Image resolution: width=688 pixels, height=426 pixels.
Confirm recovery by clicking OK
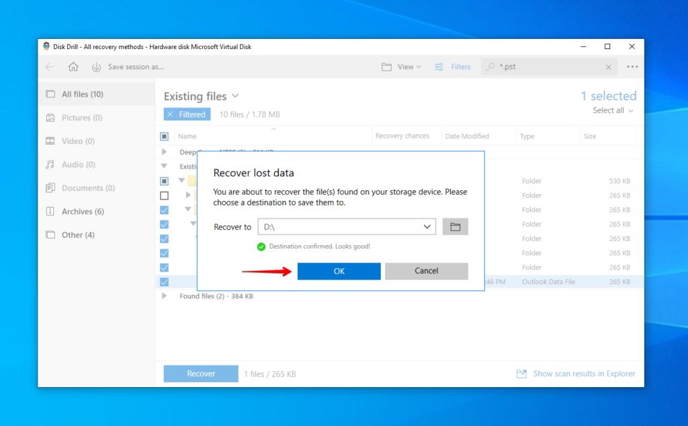pyautogui.click(x=339, y=271)
